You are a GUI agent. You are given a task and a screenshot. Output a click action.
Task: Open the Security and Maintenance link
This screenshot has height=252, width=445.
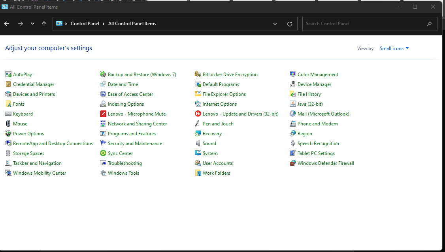135,144
